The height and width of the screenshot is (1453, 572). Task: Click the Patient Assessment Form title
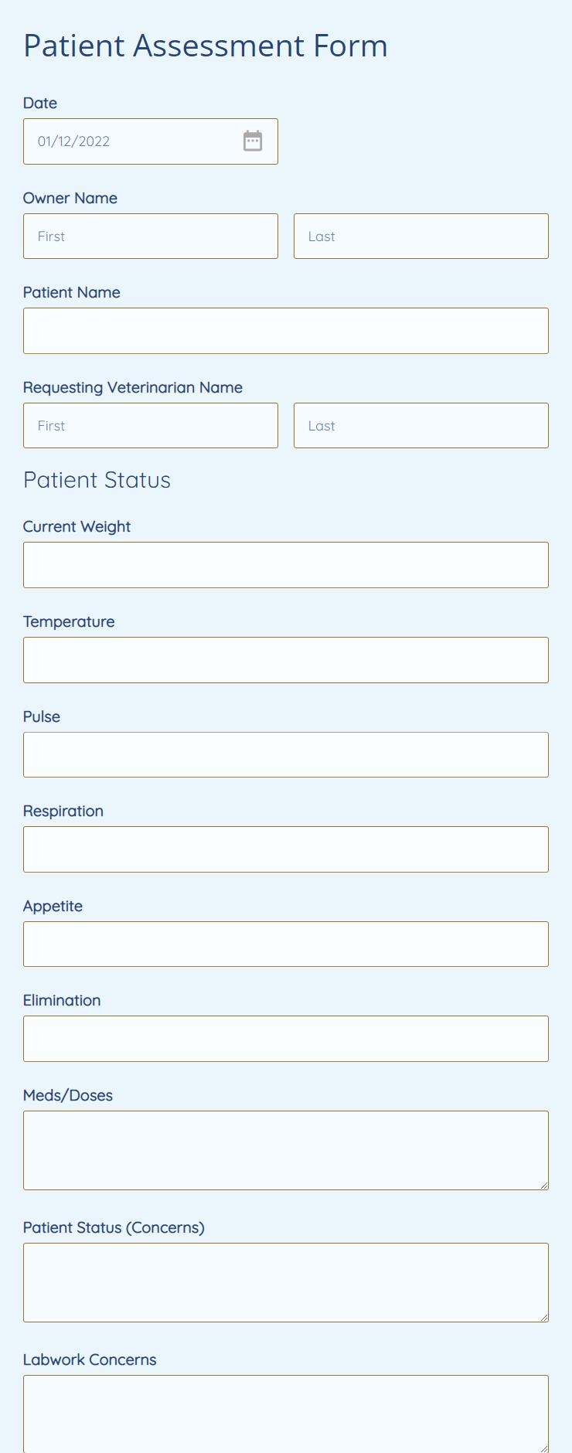tap(205, 46)
